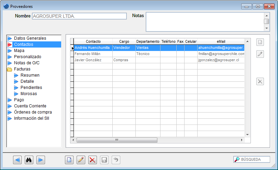Image resolution: width=278 pixels, height=170 pixels.
Task: Click the Teléfono column header
Action: (168, 41)
